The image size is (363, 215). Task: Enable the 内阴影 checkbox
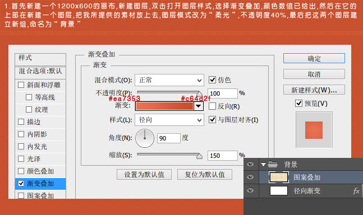[21, 134]
